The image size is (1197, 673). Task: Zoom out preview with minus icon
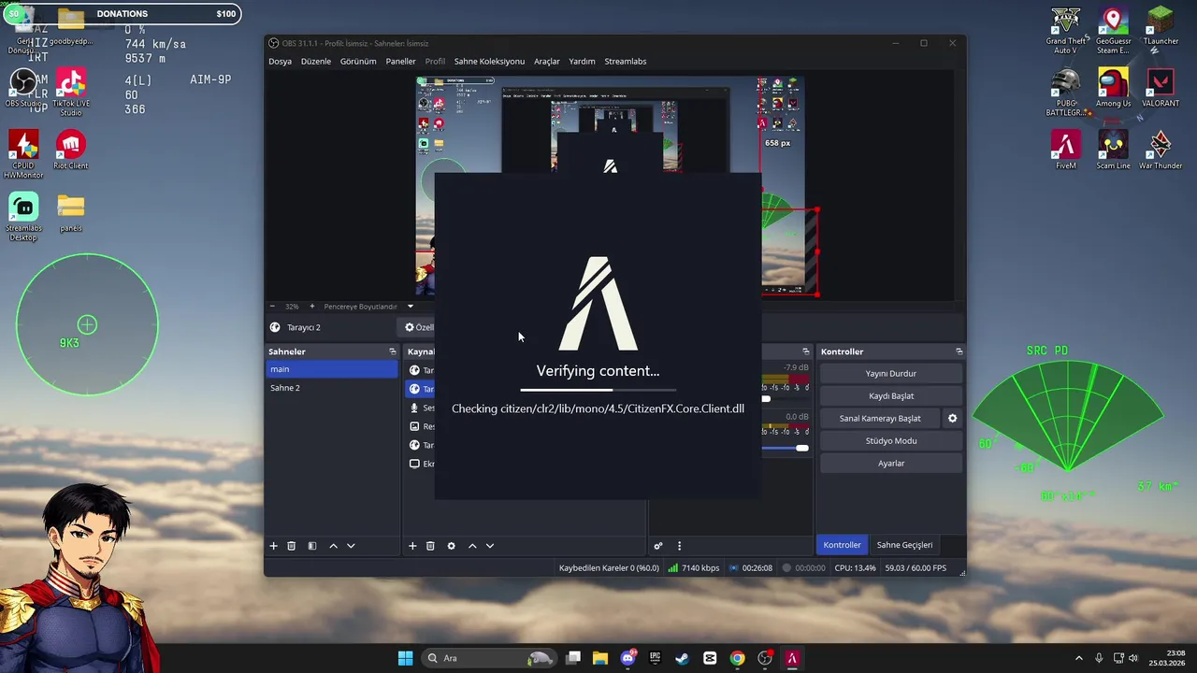[x=272, y=307]
